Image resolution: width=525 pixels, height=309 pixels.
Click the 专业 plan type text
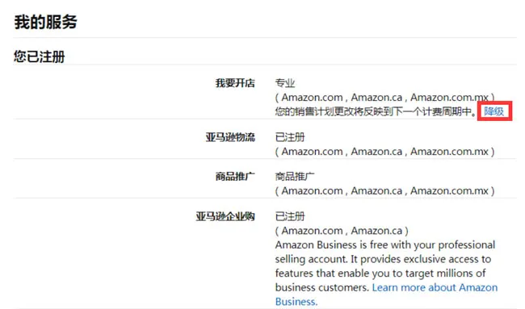[285, 83]
